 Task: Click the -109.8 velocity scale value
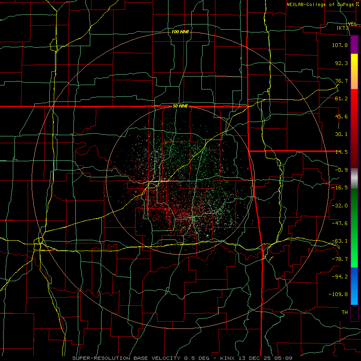338,294
